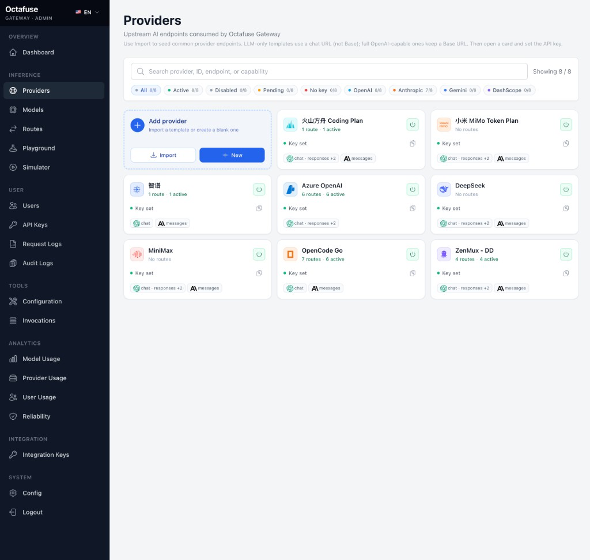Click the Import button

click(163, 155)
